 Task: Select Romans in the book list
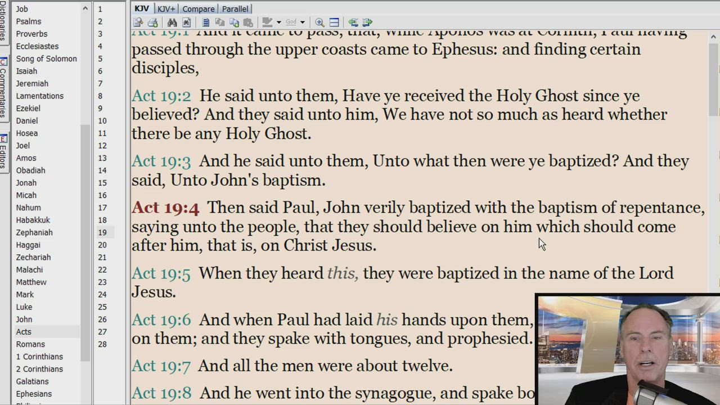30,344
